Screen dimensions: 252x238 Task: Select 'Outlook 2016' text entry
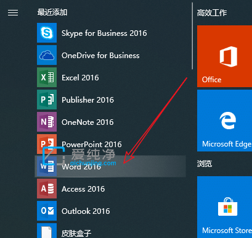click(86, 211)
